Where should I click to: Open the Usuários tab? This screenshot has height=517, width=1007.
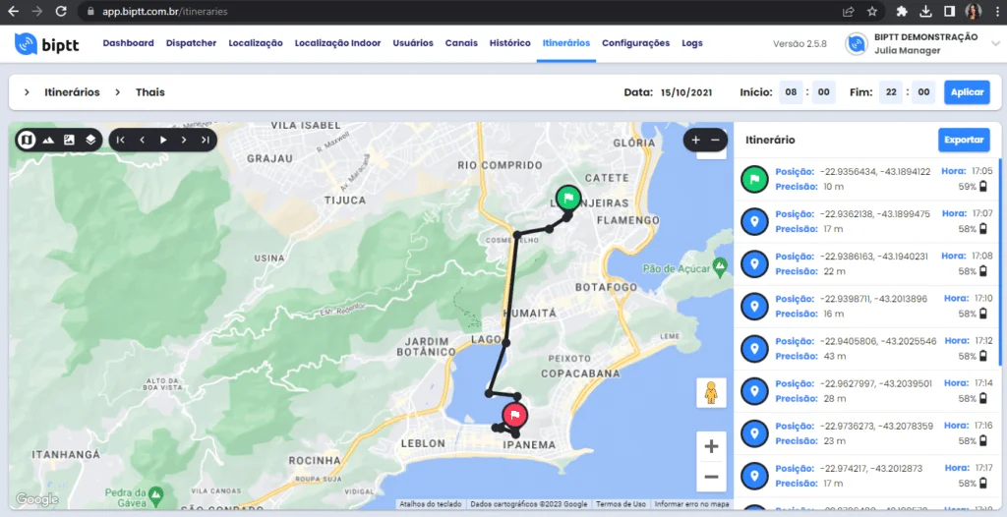click(x=413, y=43)
